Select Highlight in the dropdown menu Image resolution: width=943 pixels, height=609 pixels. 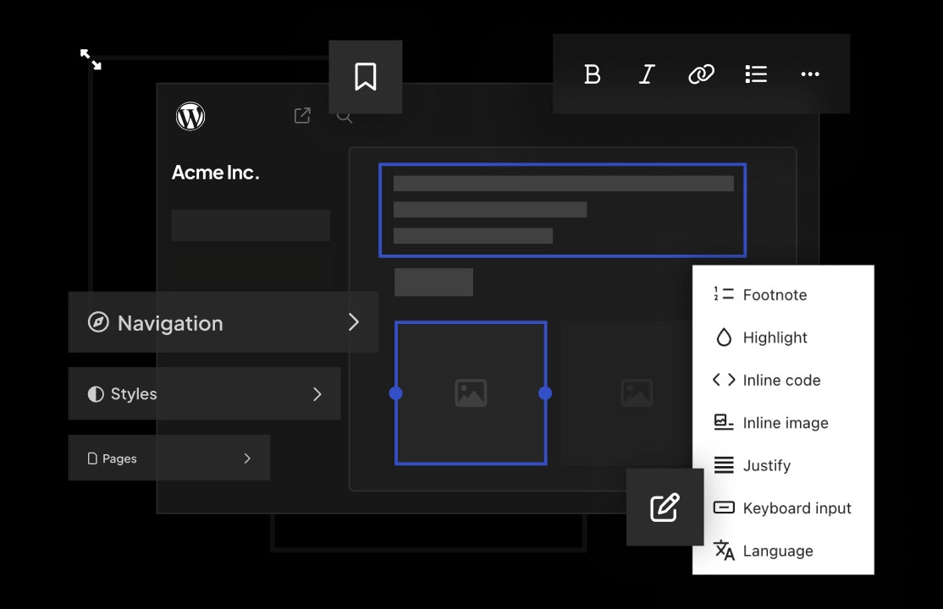tap(775, 337)
